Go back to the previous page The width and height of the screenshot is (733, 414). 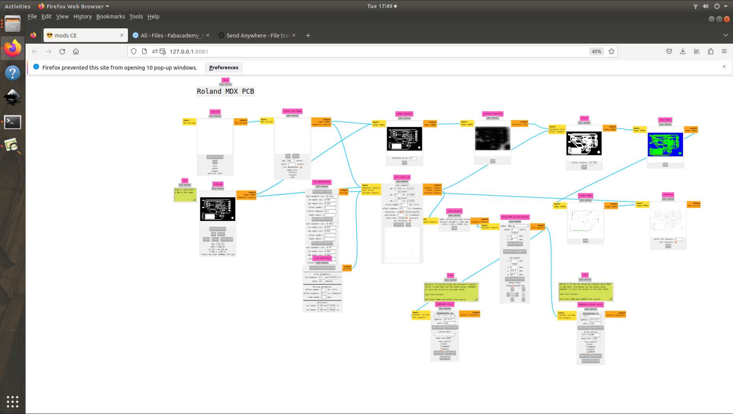pos(35,52)
